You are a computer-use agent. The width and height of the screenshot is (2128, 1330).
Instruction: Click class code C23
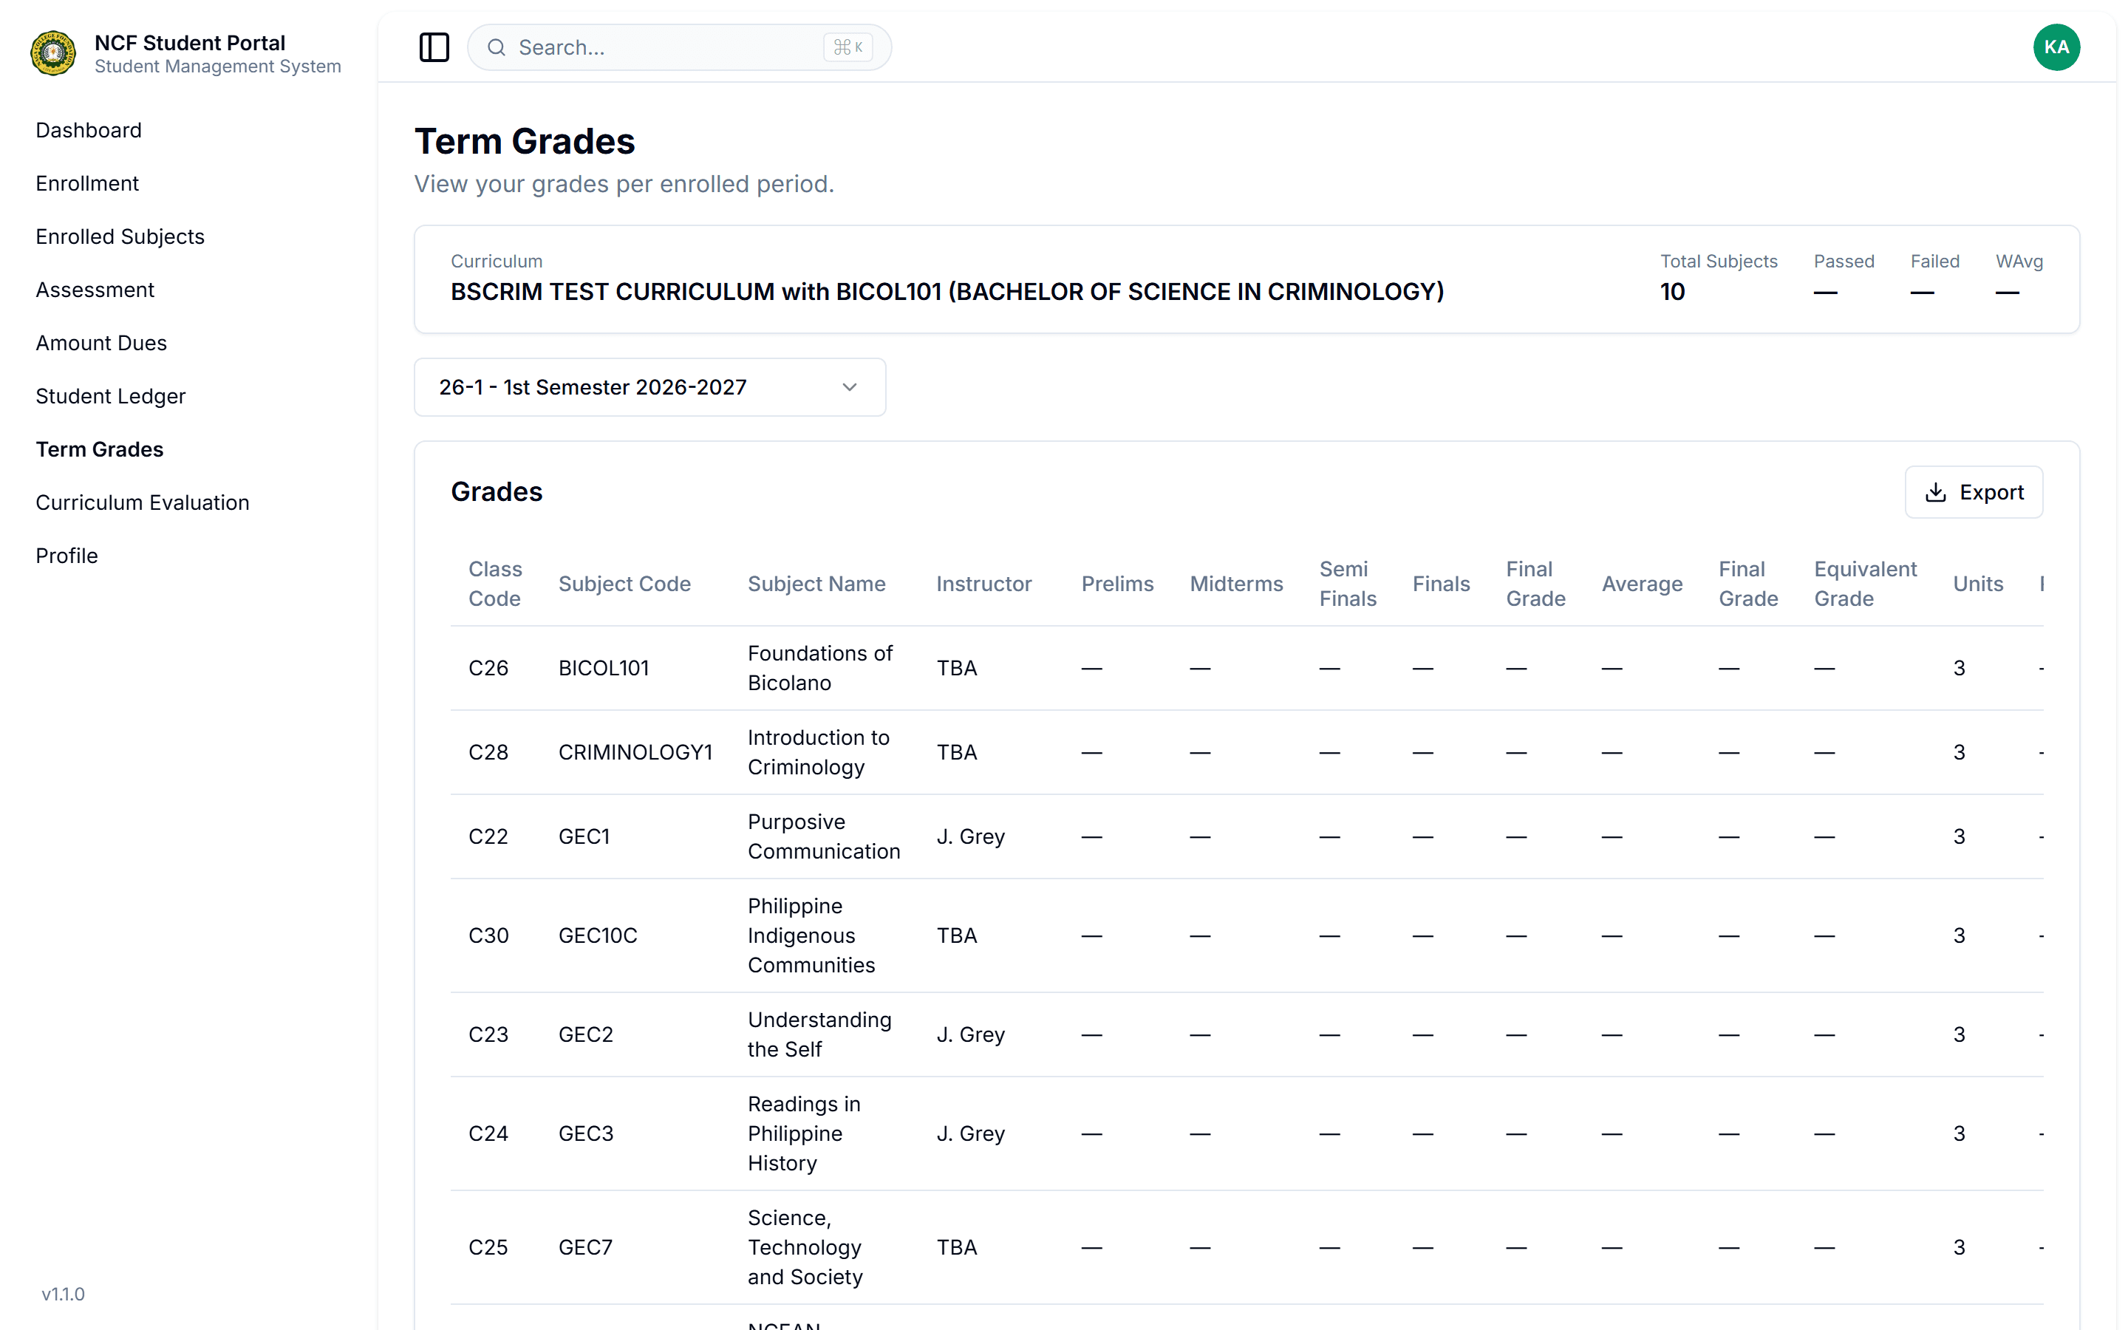tap(488, 1034)
